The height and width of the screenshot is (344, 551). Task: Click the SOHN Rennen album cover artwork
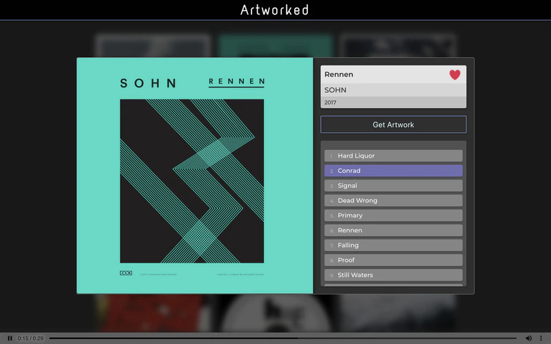[x=195, y=175]
